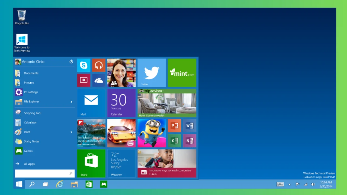This screenshot has height=195, width=347.
Task: Open Task View on the taskbar
Action: tap(46, 184)
